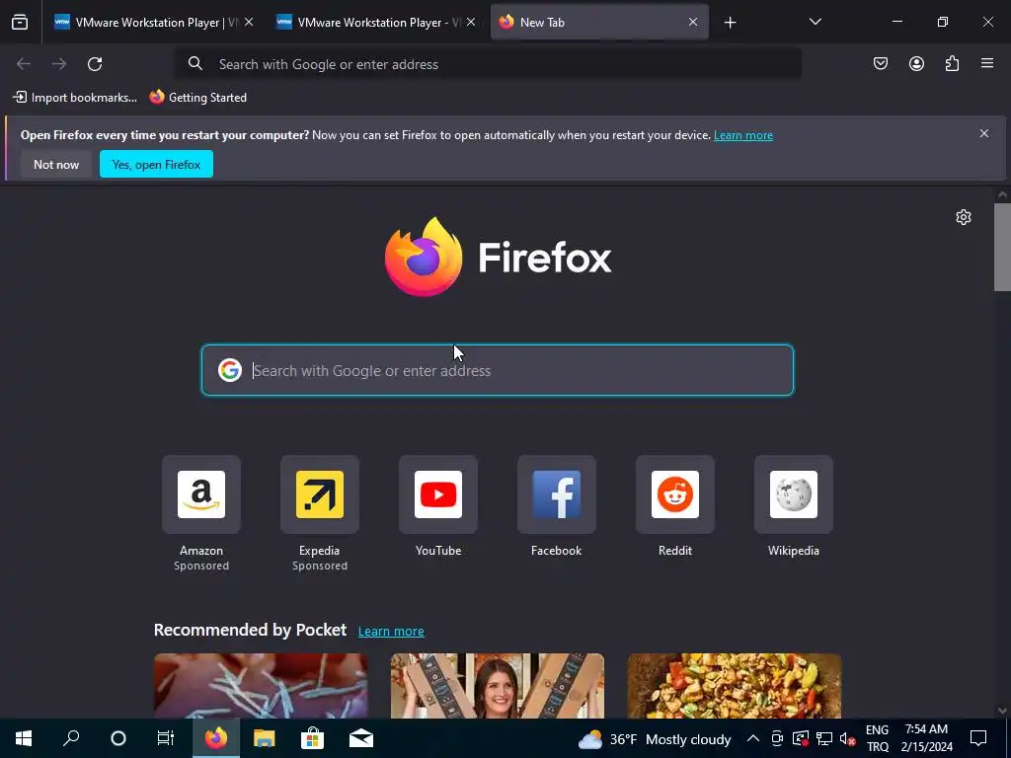The width and height of the screenshot is (1011, 758).
Task: Close first VMware Workstation Player tab
Action: coord(249,23)
